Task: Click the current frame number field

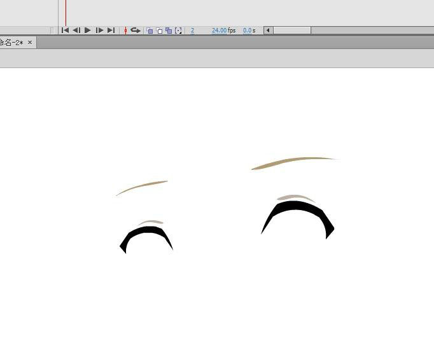Action: 192,30
